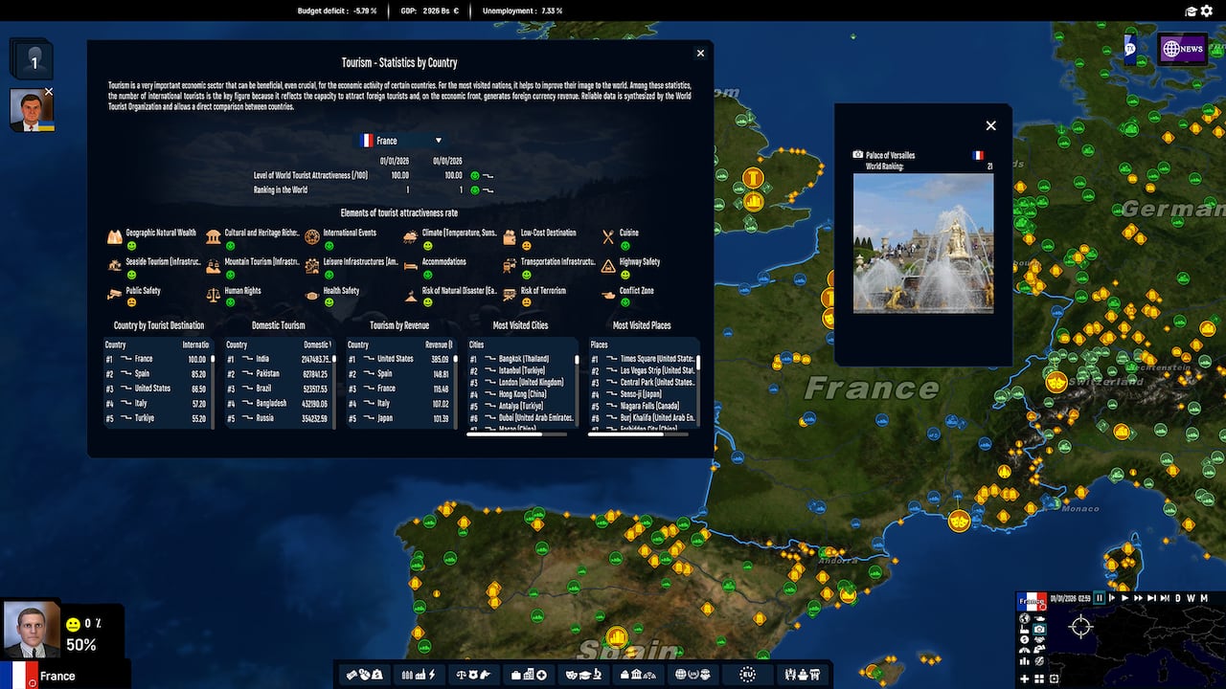Pause the game time
This screenshot has height=689, width=1226.
tap(1100, 598)
